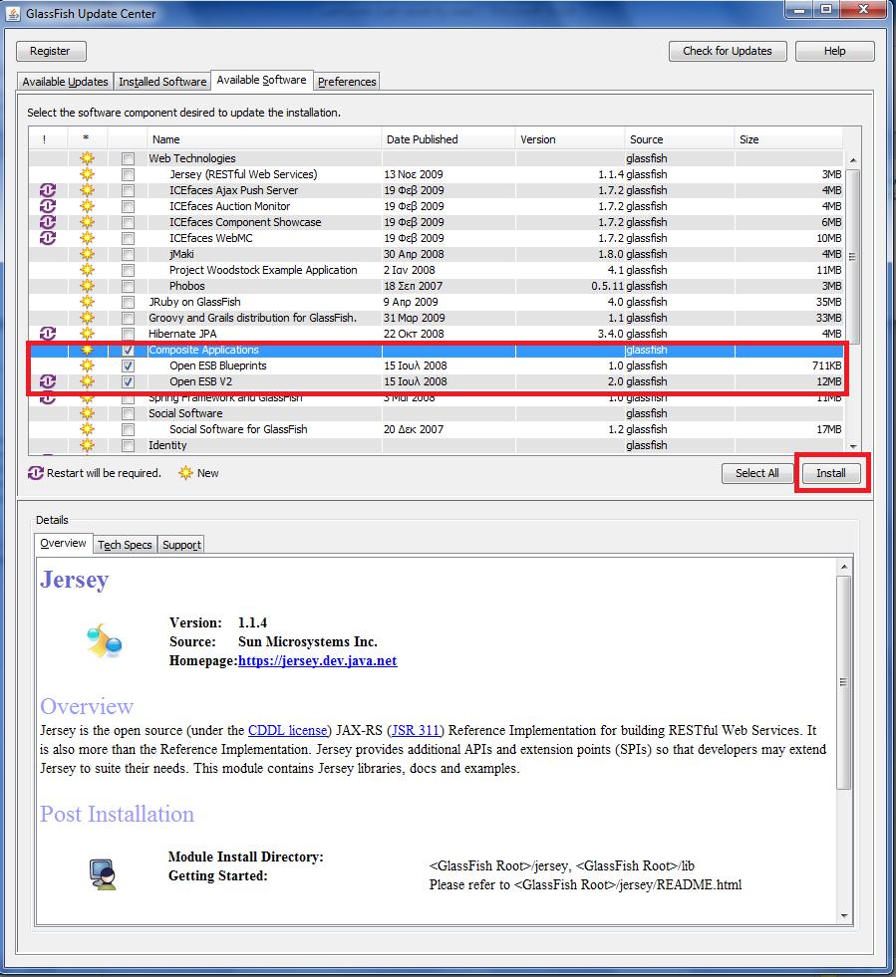This screenshot has width=896, height=977.
Task: Click the software list scroll-down arrow
Action: pos(852,447)
